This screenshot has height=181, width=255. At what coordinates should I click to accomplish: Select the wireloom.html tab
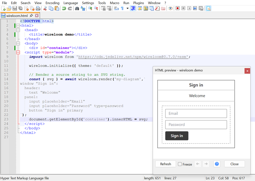17,16
